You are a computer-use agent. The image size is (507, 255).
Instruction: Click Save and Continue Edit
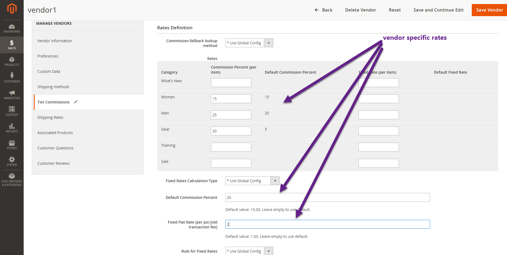[438, 10]
